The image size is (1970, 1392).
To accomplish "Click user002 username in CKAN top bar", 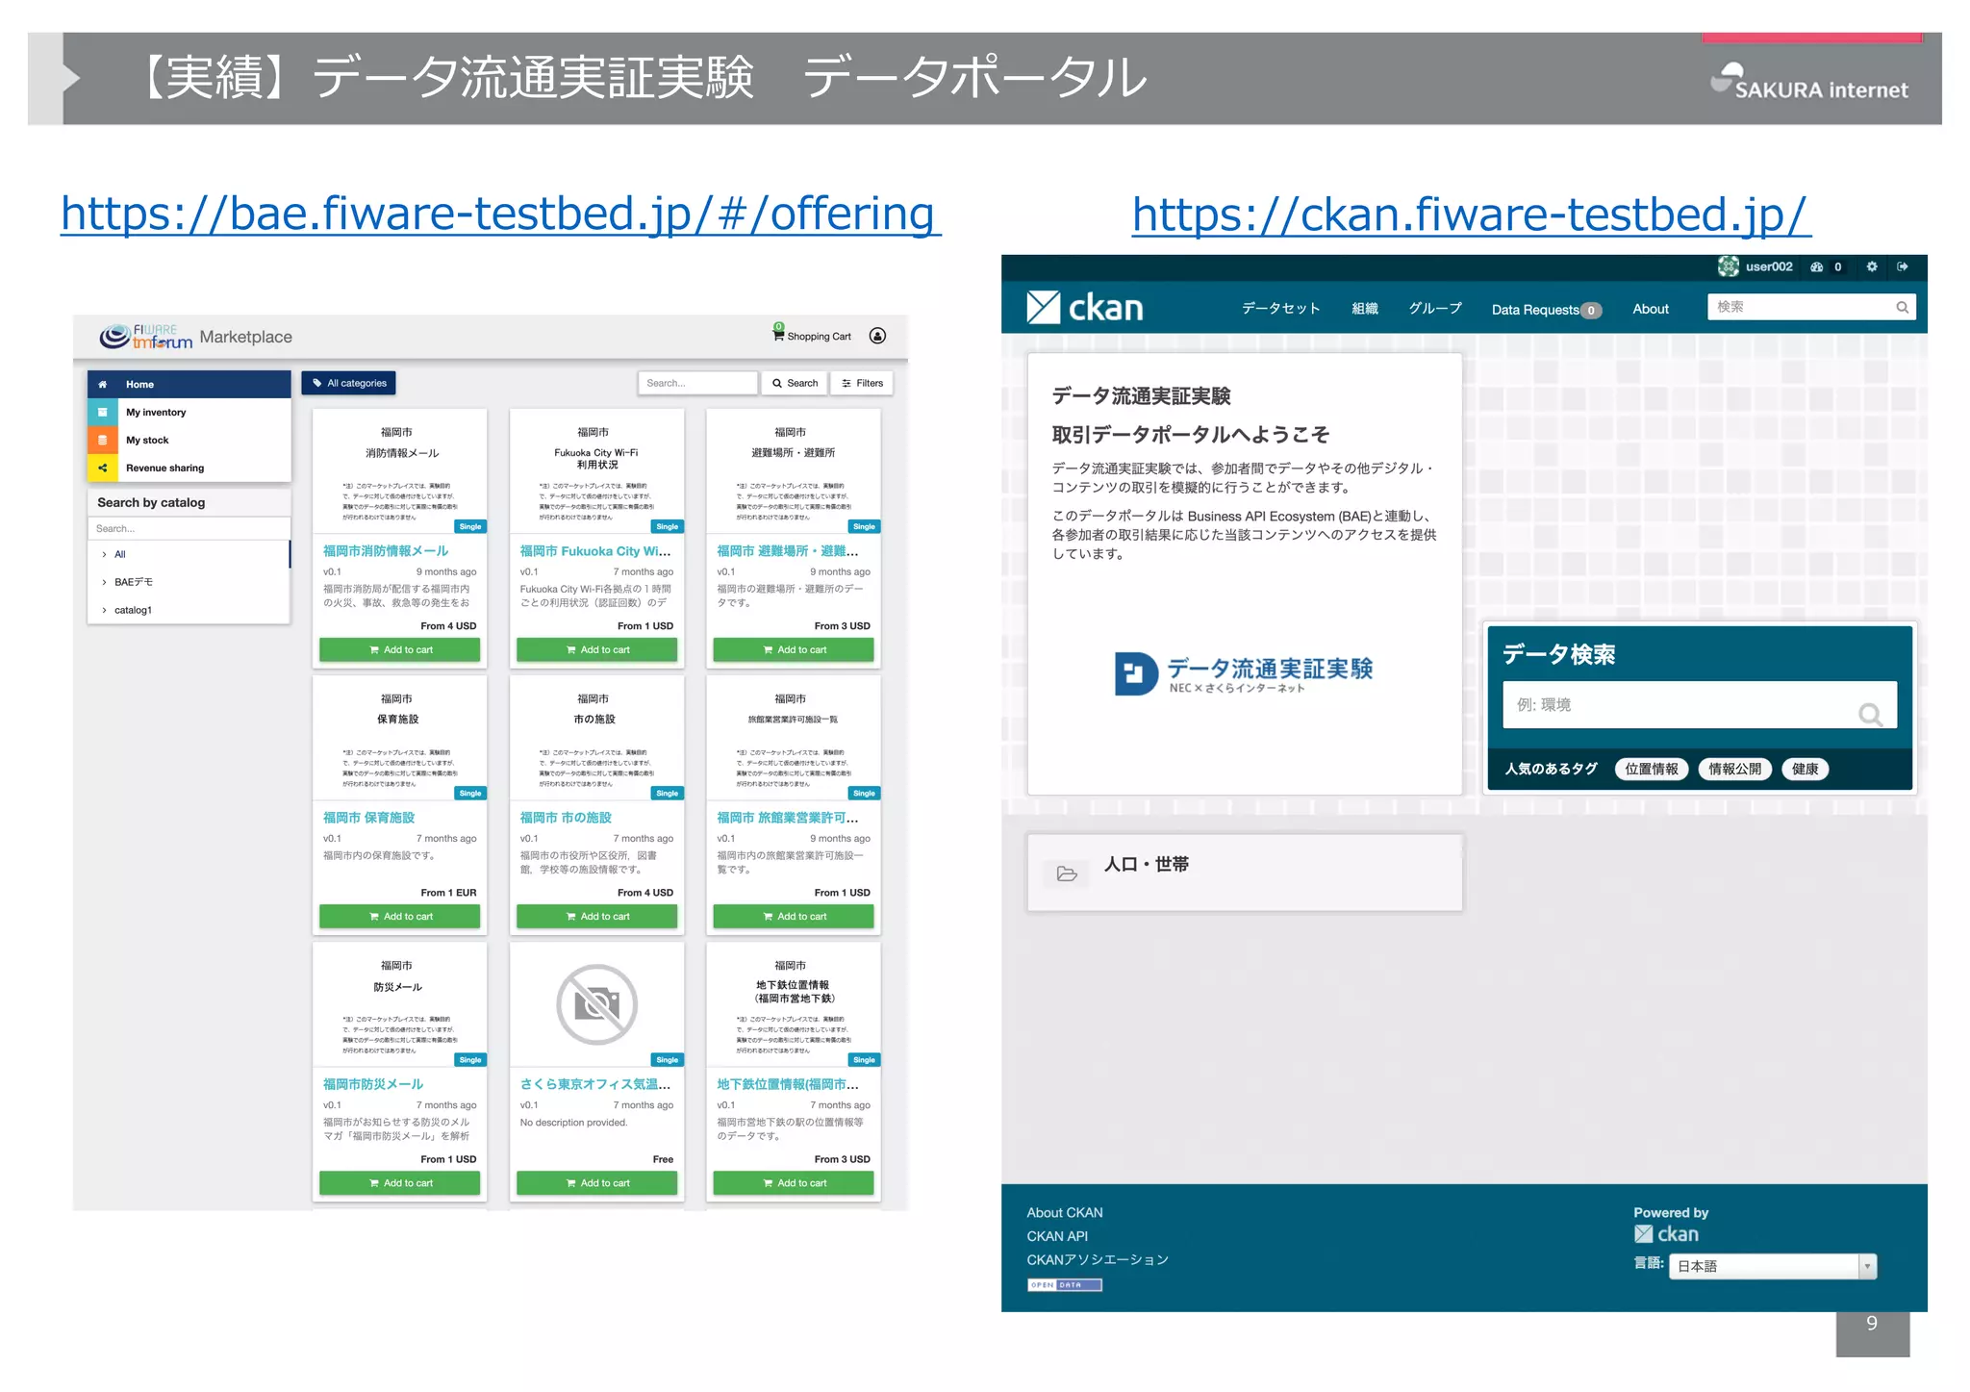I will pos(1769,266).
